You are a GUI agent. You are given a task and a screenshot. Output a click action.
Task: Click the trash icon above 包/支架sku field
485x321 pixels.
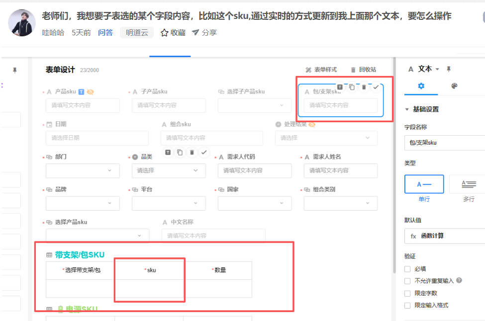click(364, 87)
